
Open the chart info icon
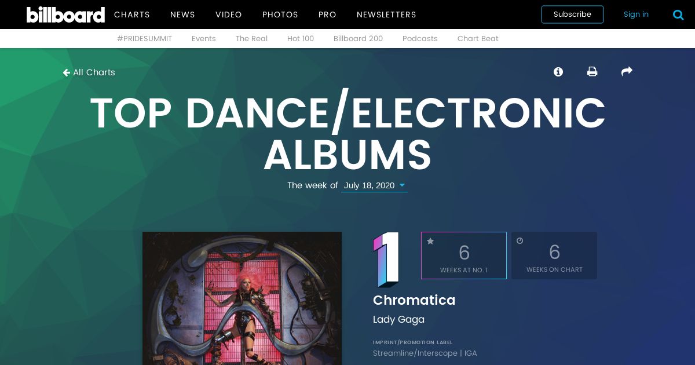pos(558,72)
